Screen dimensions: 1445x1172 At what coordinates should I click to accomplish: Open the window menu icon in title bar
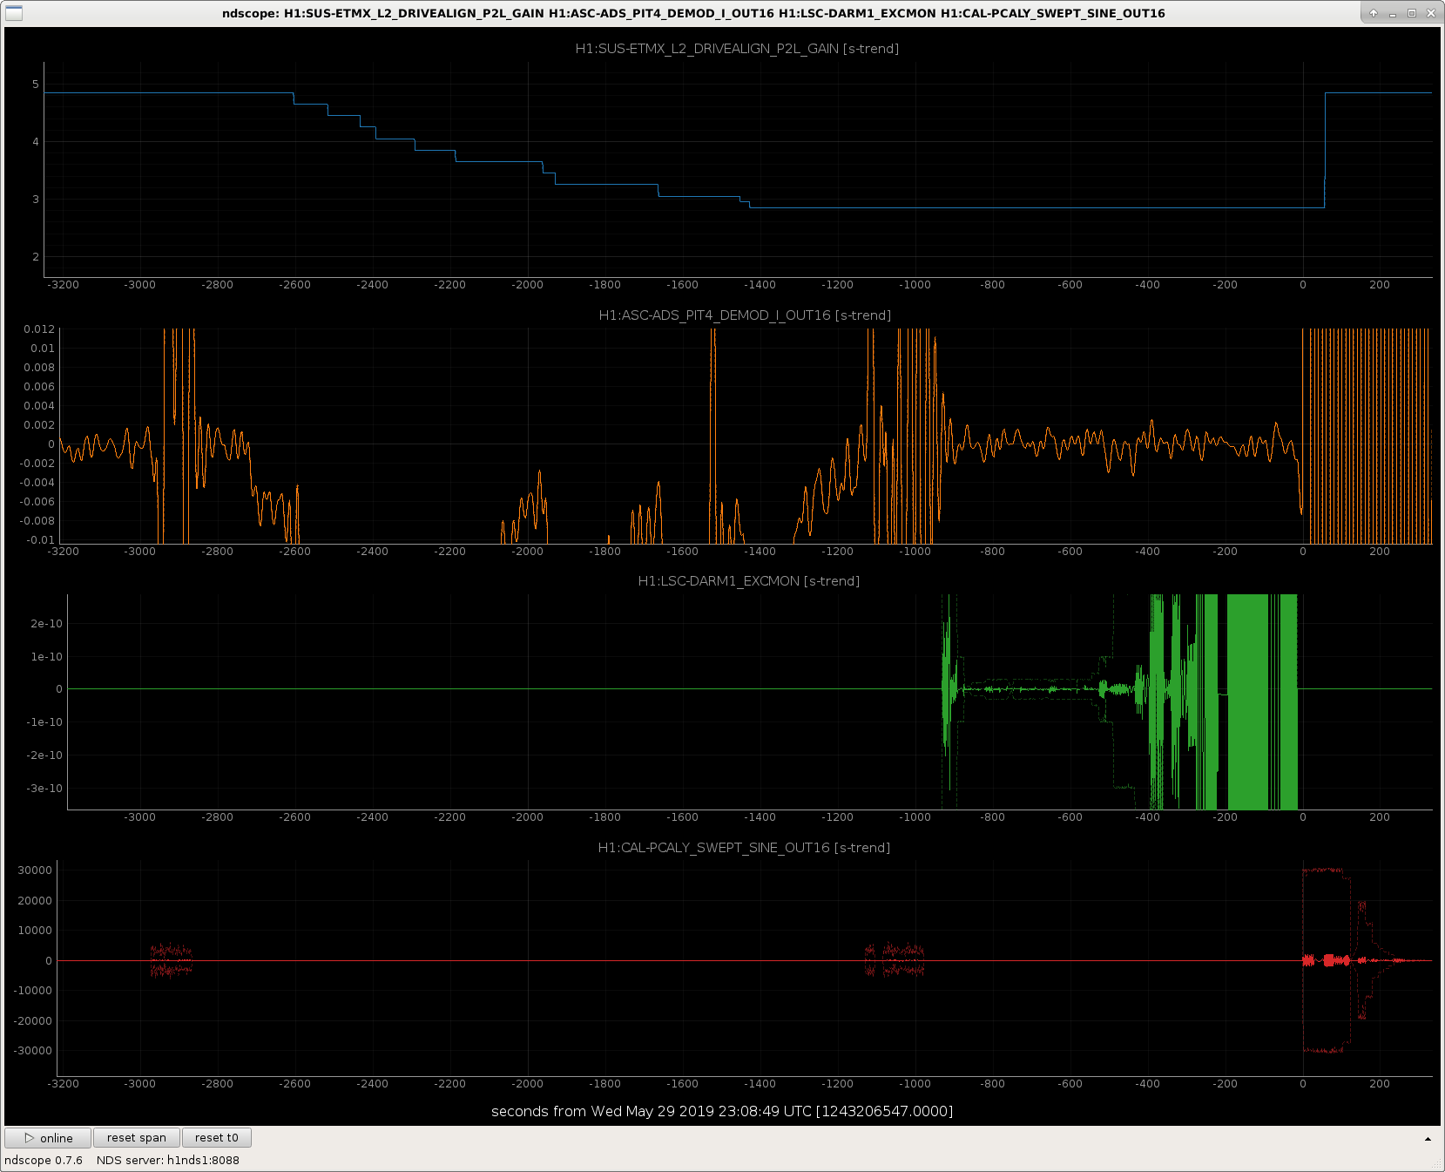click(x=14, y=13)
